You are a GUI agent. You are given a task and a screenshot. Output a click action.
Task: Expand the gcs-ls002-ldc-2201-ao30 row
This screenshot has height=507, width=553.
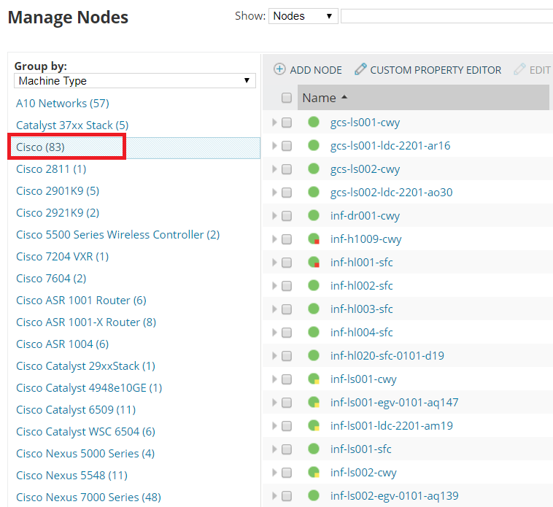tap(274, 192)
